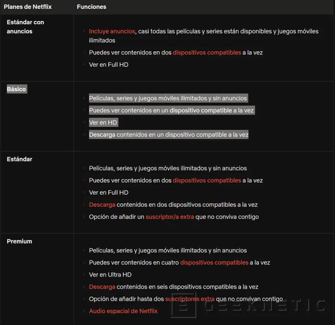Click the 'Planes de Netflix' column header

click(x=28, y=7)
